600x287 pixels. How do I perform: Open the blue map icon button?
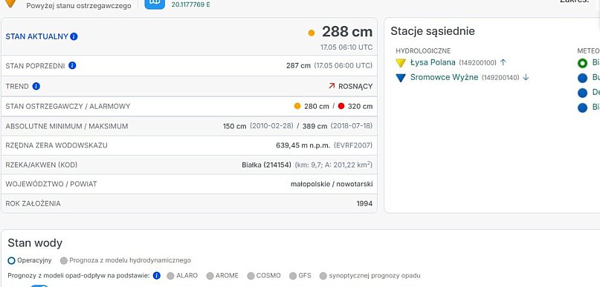[x=155, y=3]
